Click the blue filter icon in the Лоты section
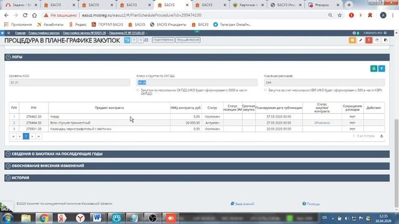The image size is (399, 224). 382,68
